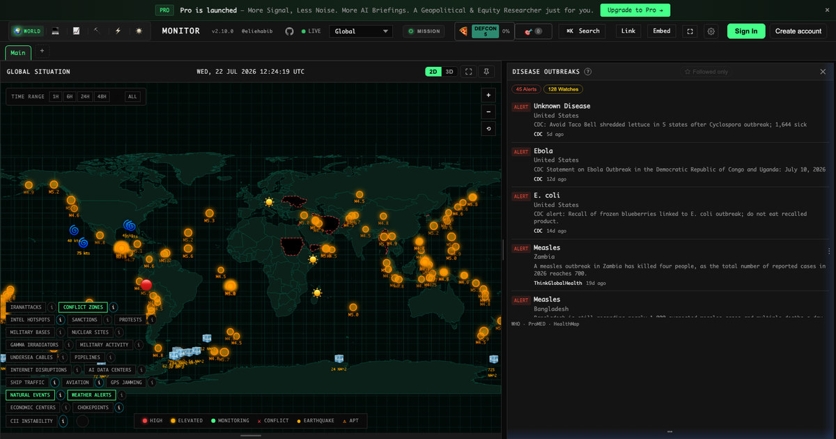836x439 pixels.
Task: Select the 2D map view
Action: (x=433, y=72)
